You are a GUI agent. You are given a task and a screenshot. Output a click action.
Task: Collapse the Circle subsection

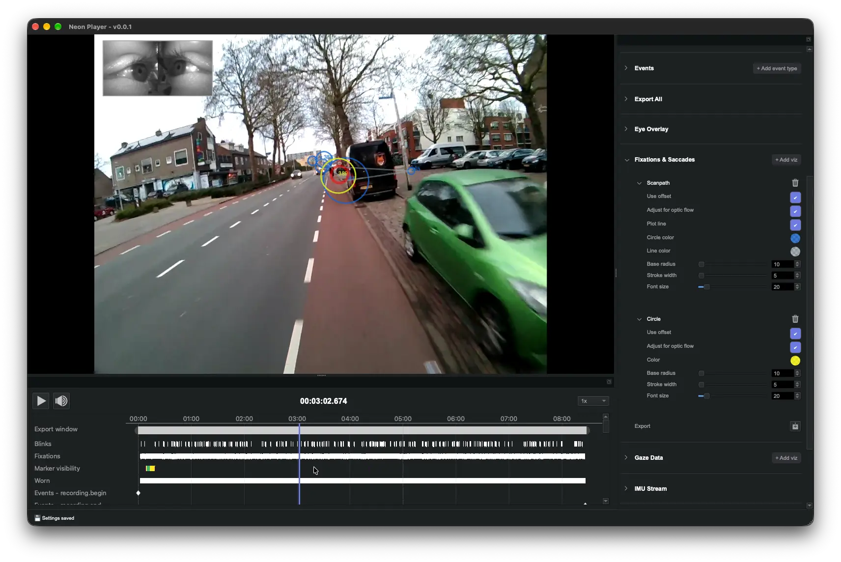[639, 319]
